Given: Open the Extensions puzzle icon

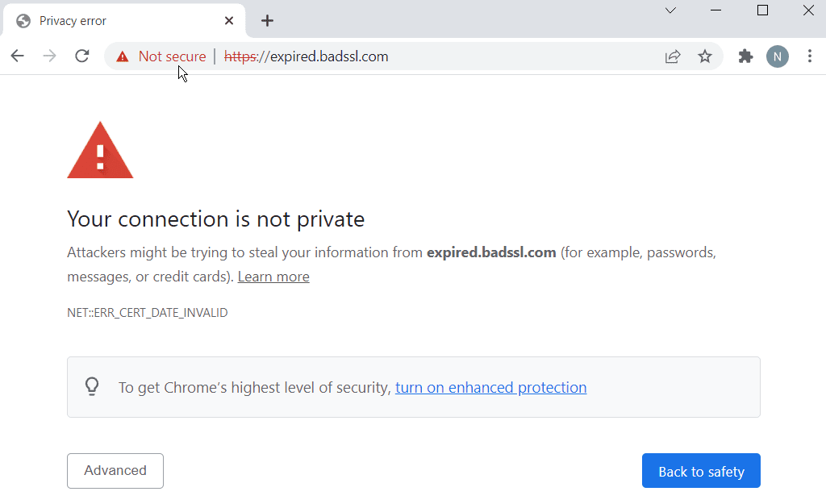Looking at the screenshot, I should pos(745,56).
